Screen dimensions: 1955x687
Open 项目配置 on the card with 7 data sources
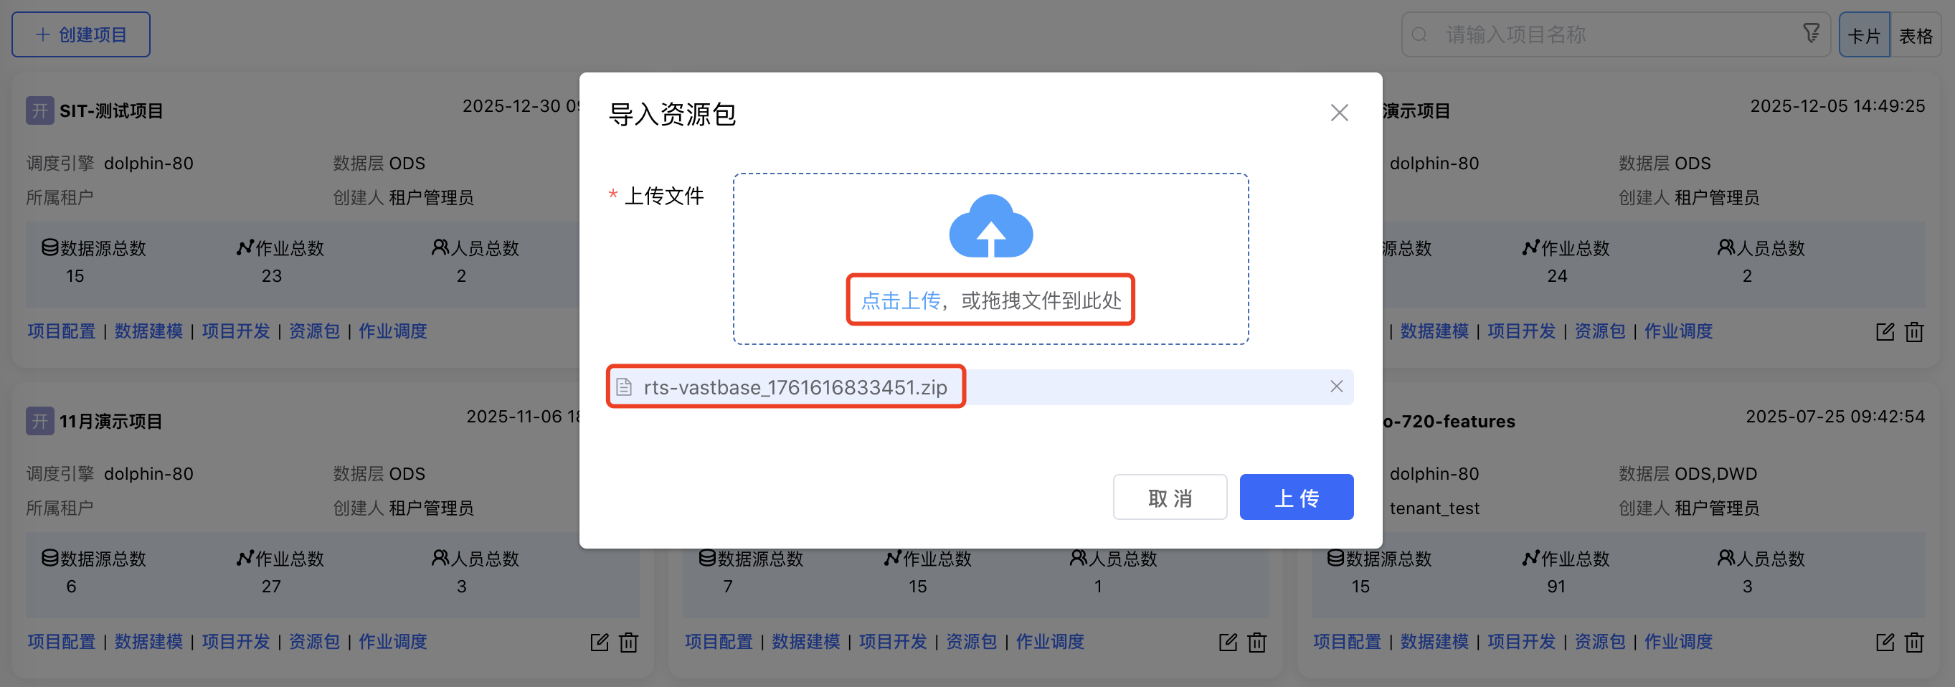coord(719,641)
